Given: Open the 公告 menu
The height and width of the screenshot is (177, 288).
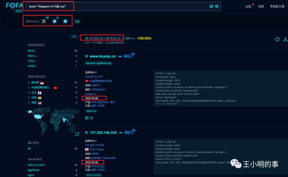Looking at the screenshot, I should (x=248, y=6).
